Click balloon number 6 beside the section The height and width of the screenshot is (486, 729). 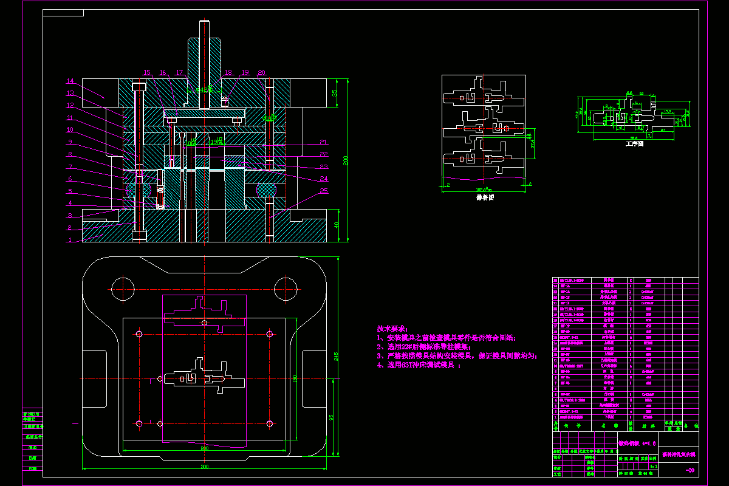70,179
